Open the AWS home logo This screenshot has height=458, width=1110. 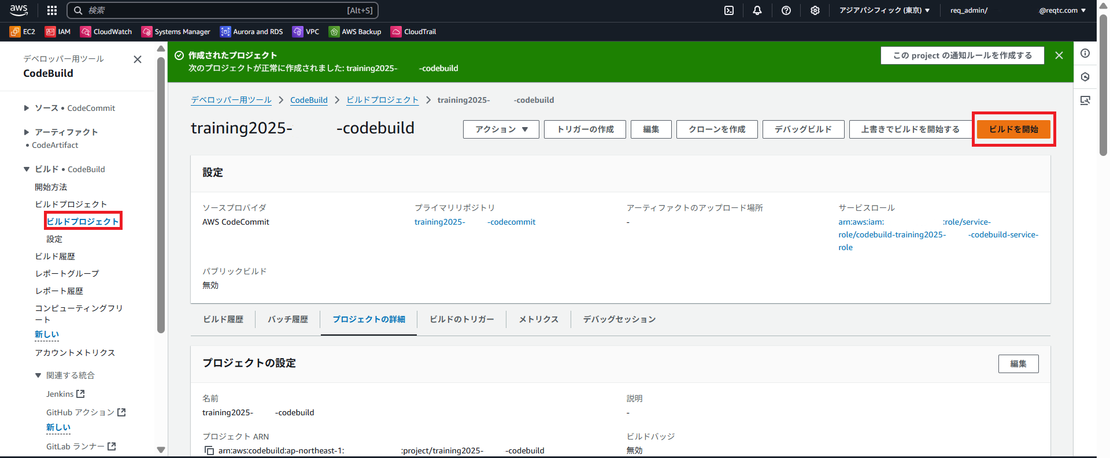tap(18, 10)
